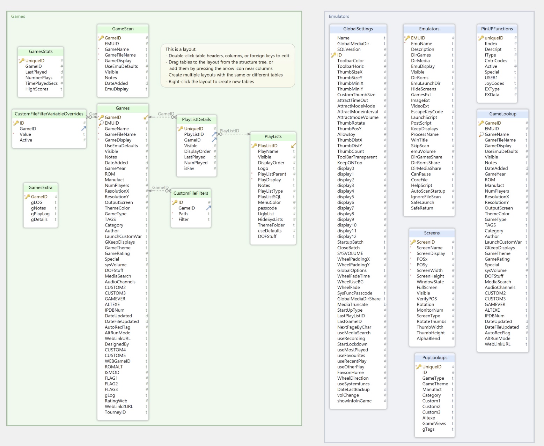Click the foreign key arrow on PlayListDetails GameID
544x446 pixels.
tap(214, 140)
